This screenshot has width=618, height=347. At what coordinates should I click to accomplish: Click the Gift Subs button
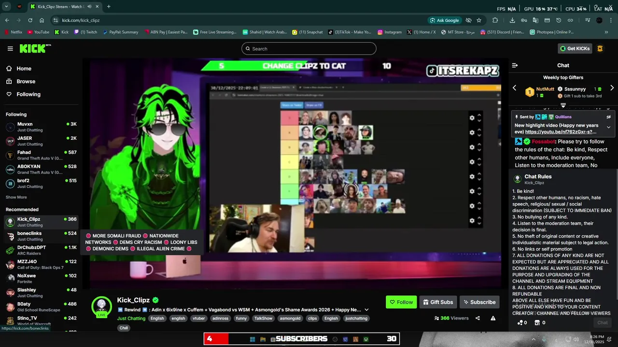pyautogui.click(x=438, y=302)
